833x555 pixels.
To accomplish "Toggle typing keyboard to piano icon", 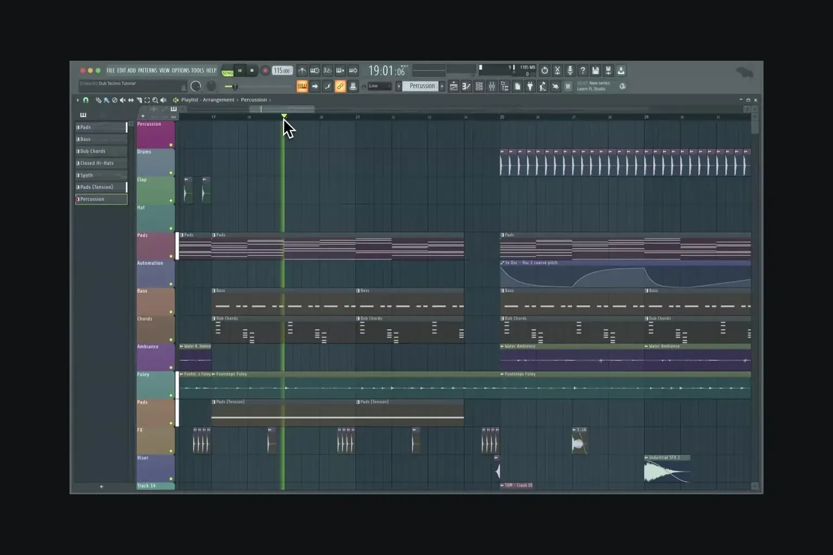I will 302,86.
